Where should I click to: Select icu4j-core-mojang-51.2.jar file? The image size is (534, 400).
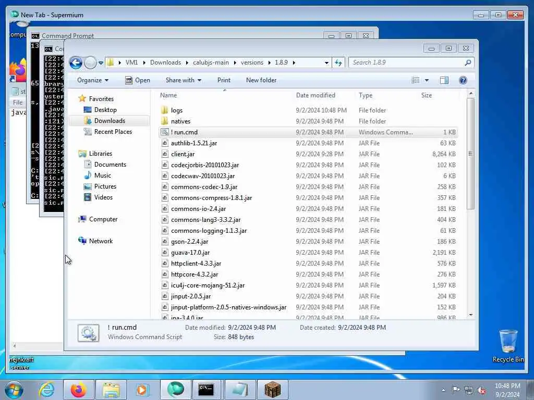click(x=208, y=285)
